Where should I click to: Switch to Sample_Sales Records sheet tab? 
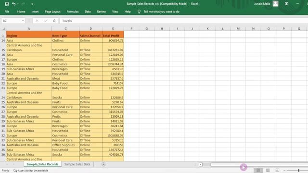click(x=42, y=164)
